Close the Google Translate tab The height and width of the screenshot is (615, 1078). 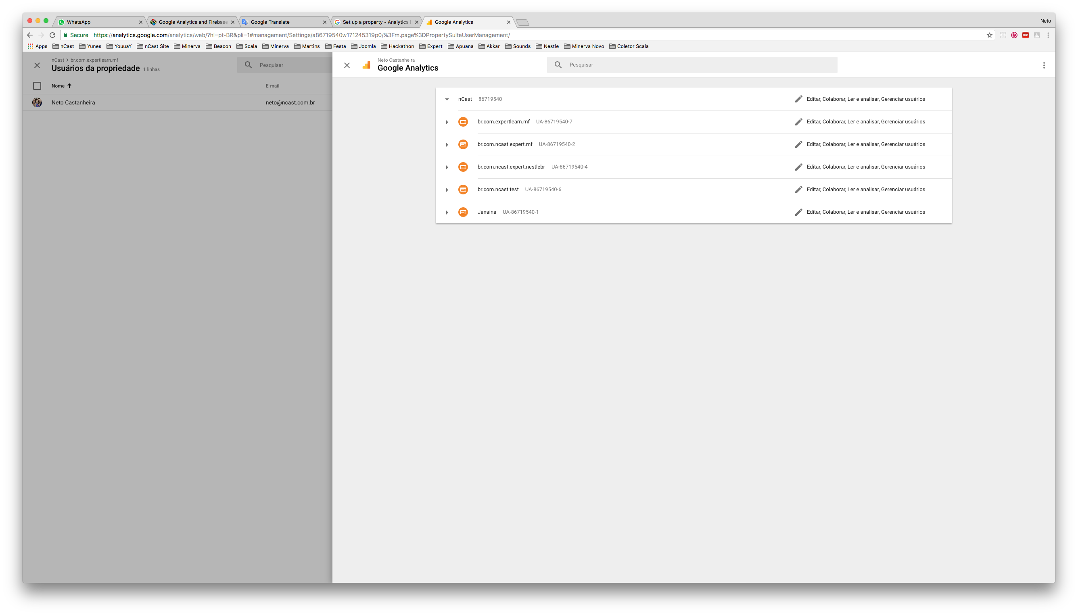point(324,22)
